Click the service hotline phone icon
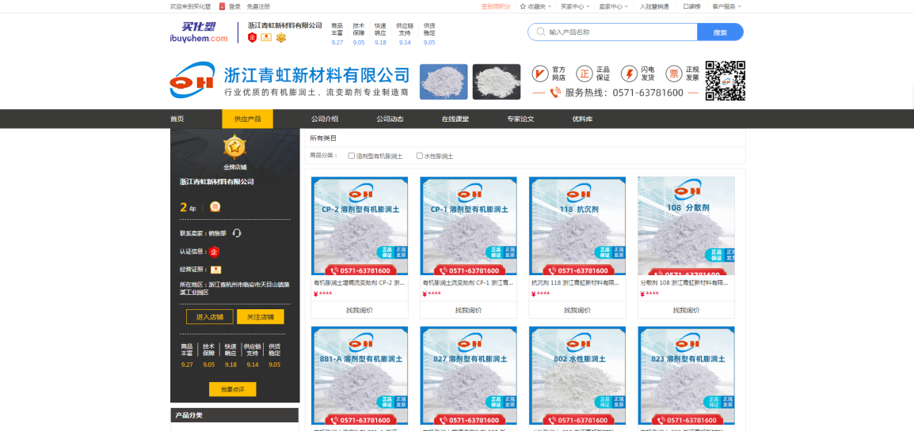Screen dimensions: 914x431 (x=555, y=93)
